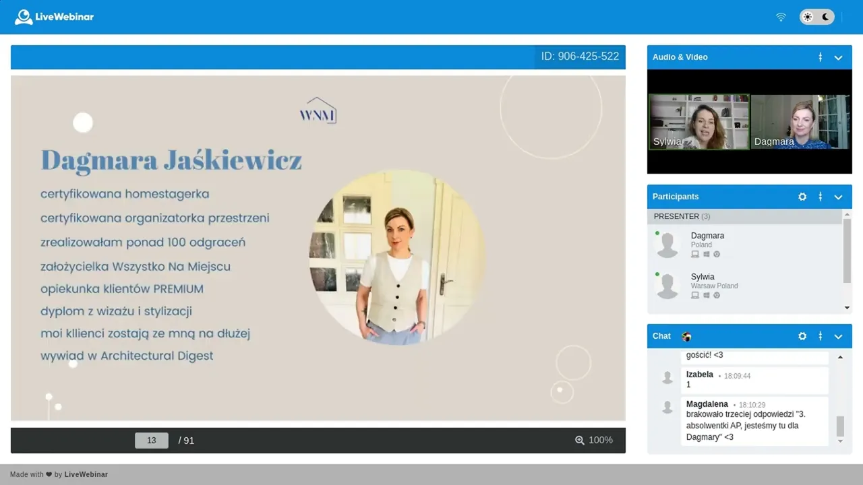Open the Audio & Video panel options (vertical dots)
Screen dimensions: 863x485
pyautogui.click(x=821, y=57)
